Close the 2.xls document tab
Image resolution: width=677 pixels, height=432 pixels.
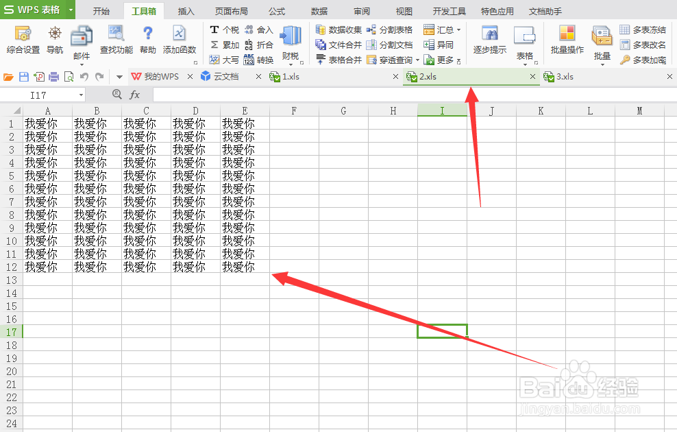[x=532, y=77]
